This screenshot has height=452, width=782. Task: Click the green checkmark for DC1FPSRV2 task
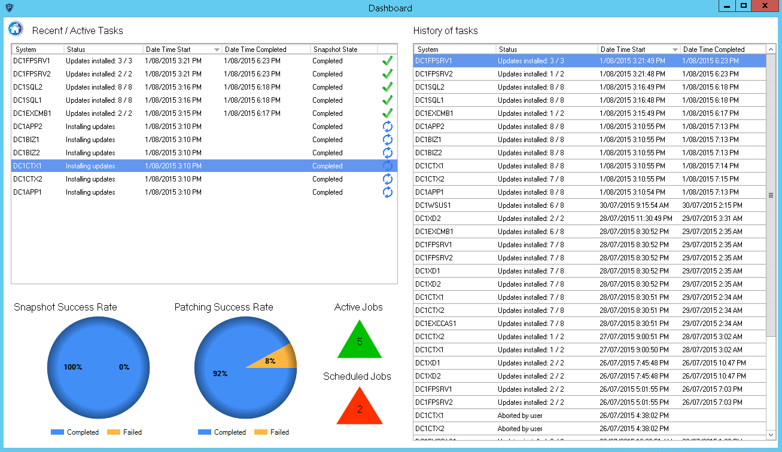tap(387, 73)
